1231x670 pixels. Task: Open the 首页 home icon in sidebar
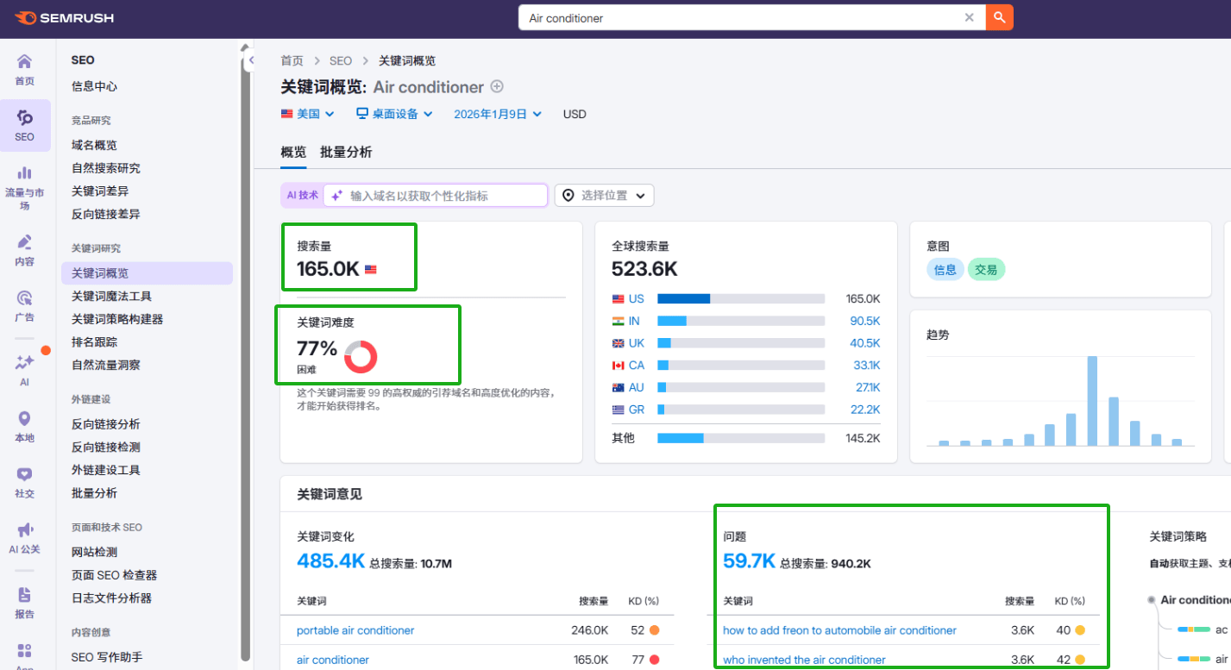(x=25, y=69)
